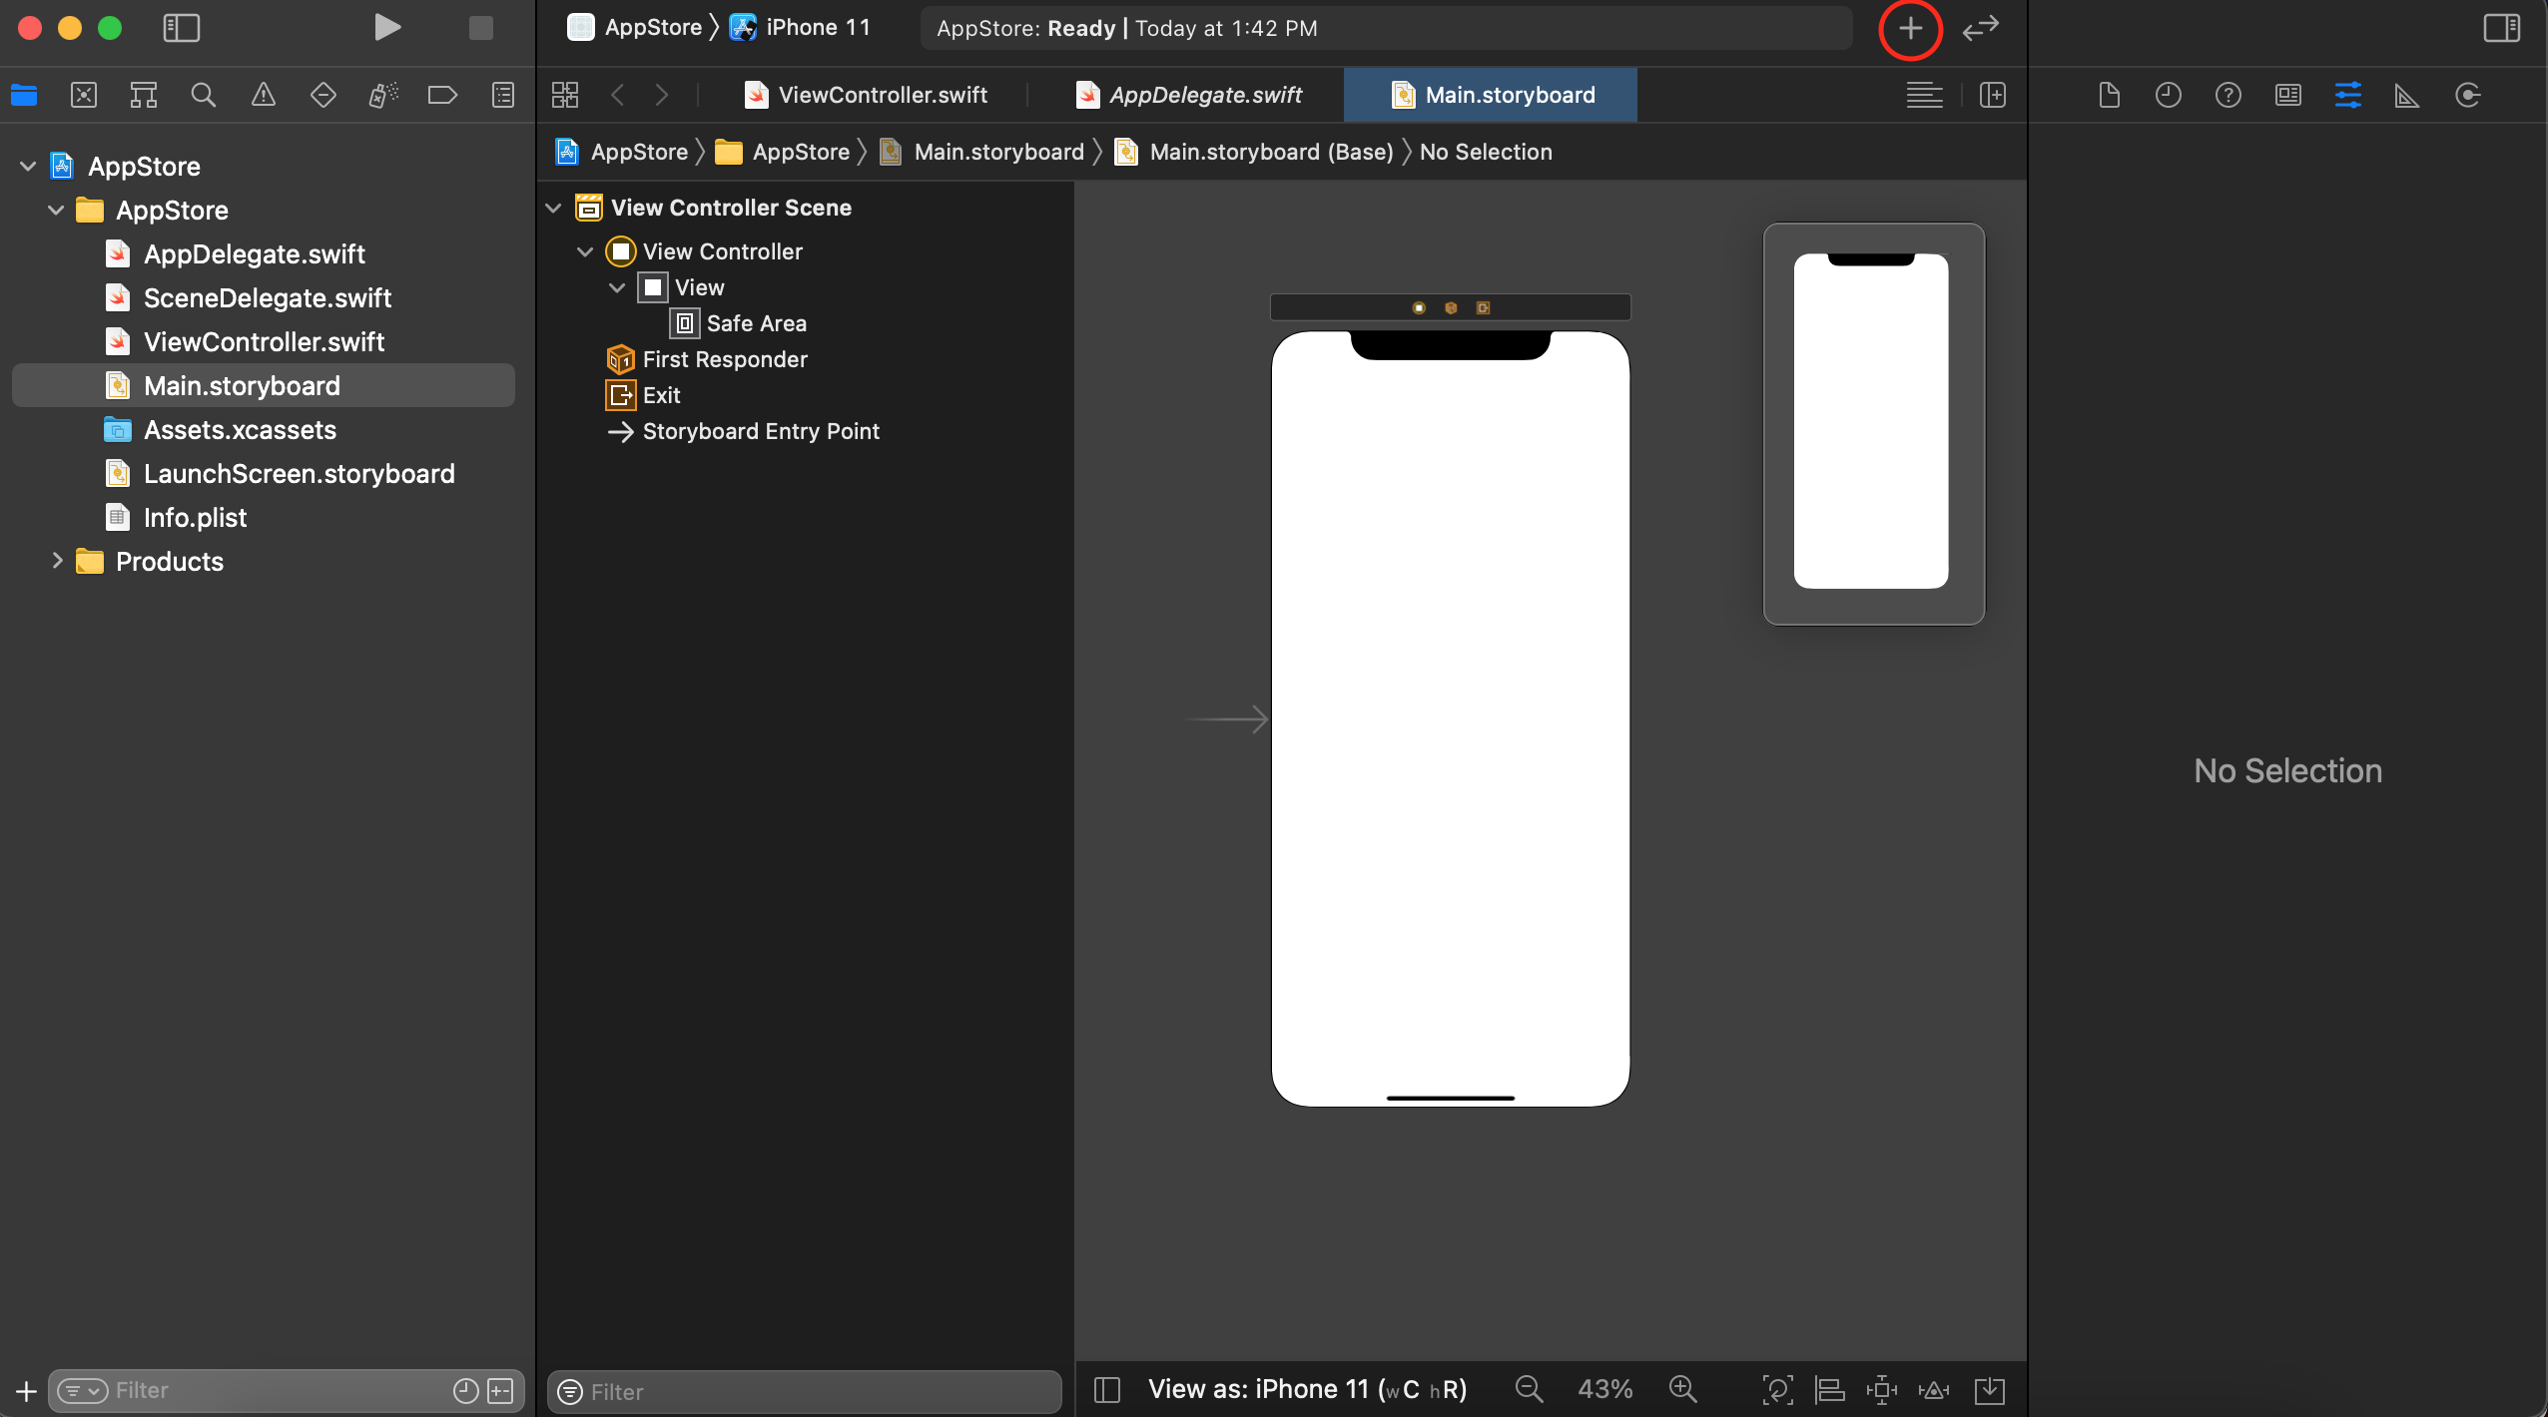2548x1417 pixels.
Task: Open the Connections inspector
Action: click(2467, 95)
